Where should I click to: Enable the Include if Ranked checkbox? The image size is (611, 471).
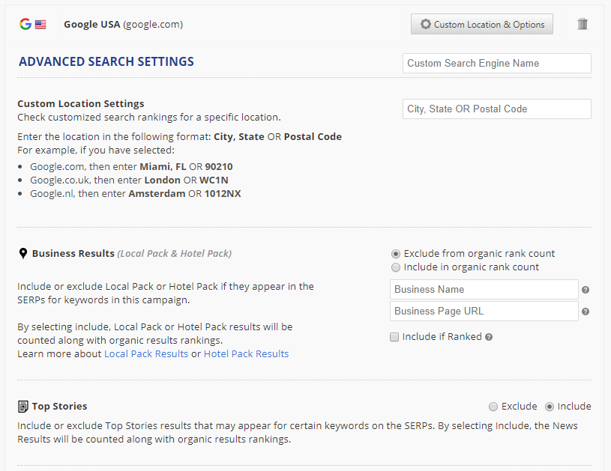click(394, 337)
